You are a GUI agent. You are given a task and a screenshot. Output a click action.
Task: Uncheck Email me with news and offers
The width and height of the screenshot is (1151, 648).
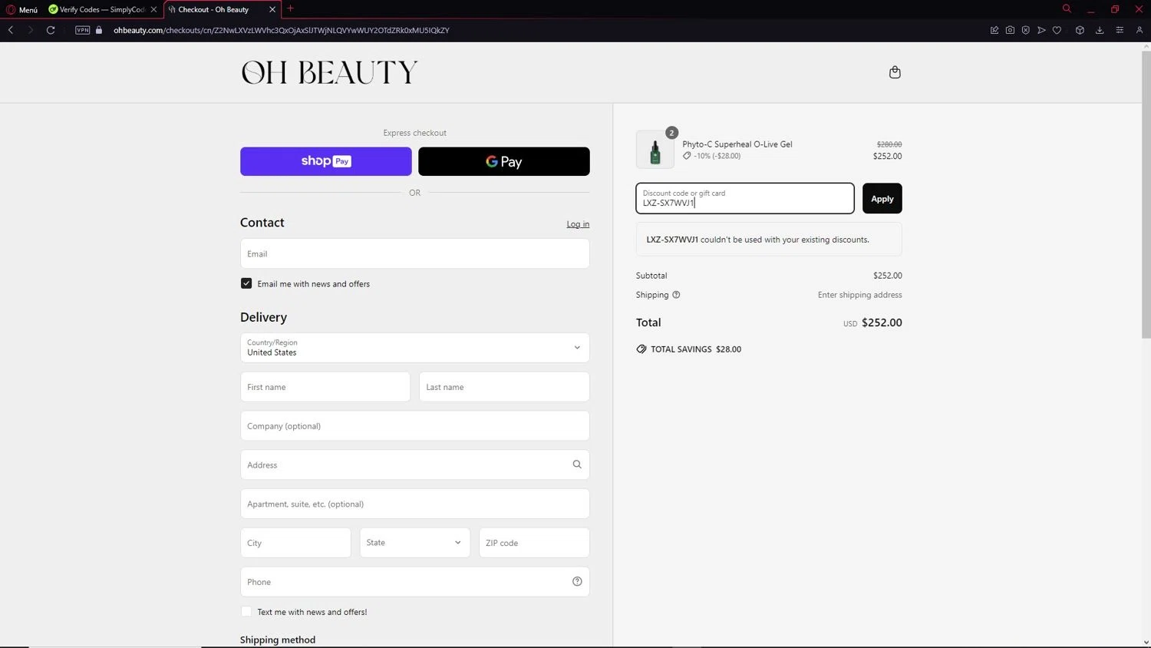coord(246,283)
